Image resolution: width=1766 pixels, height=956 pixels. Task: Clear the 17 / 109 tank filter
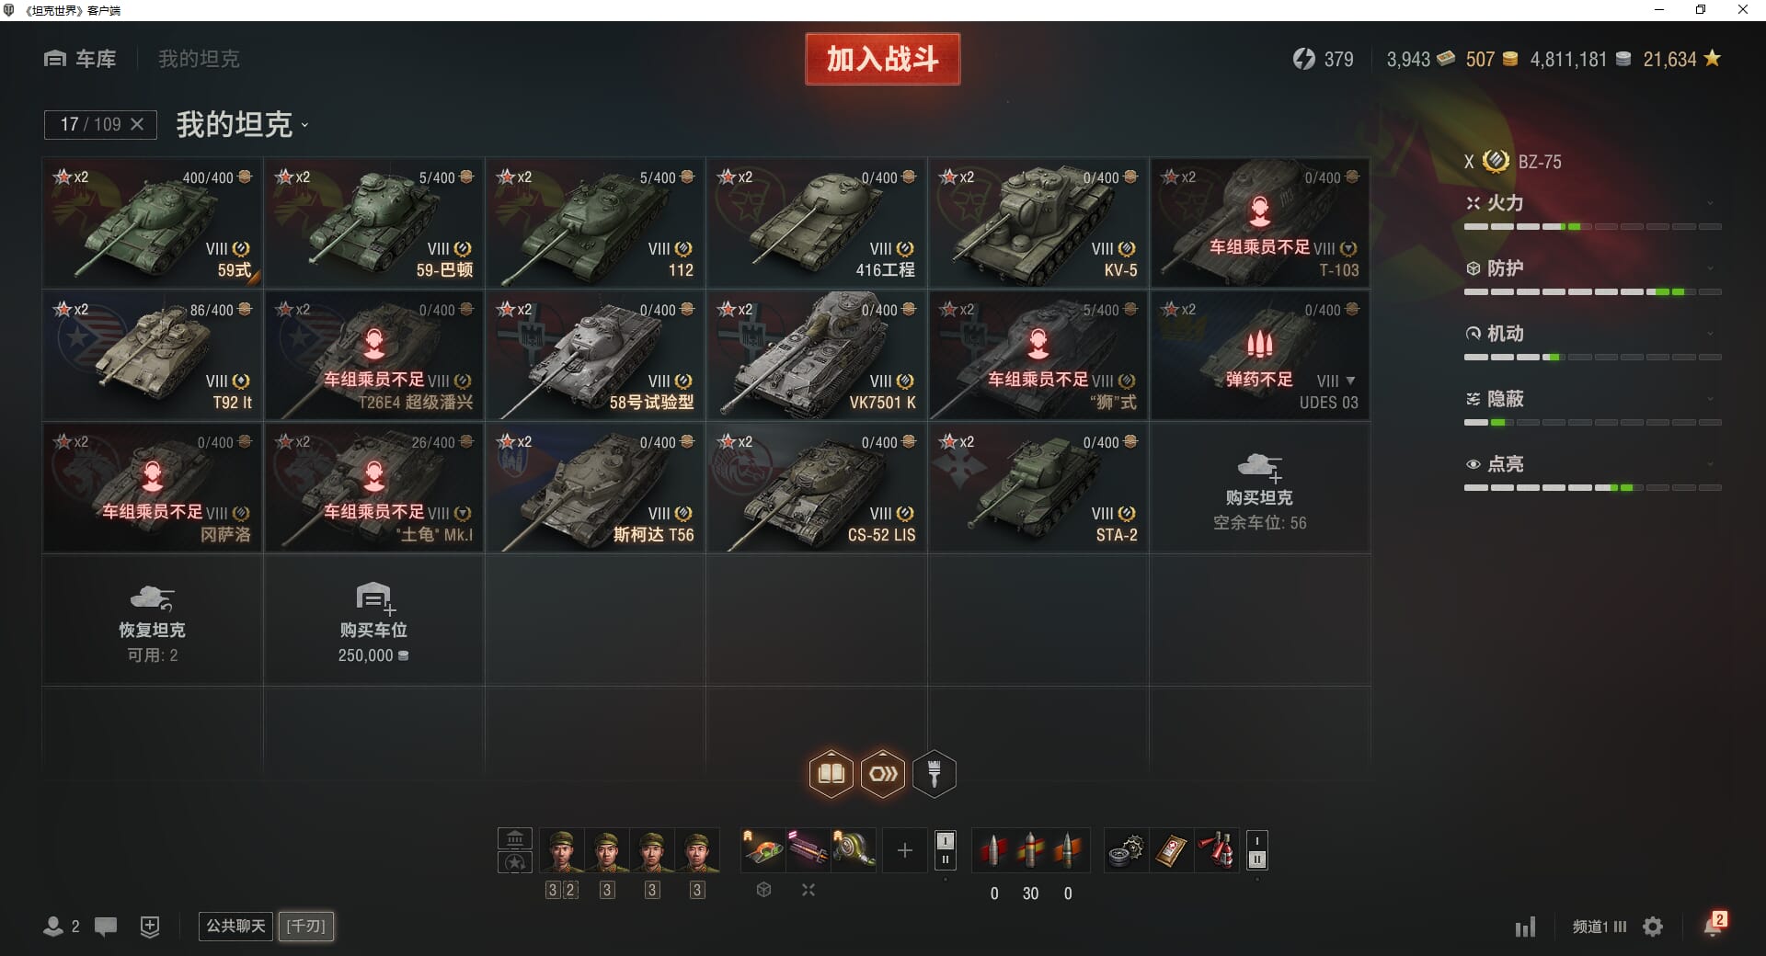[x=137, y=124]
